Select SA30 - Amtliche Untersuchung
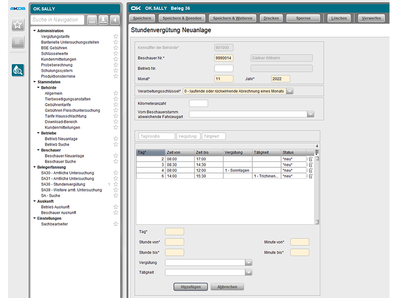Viewport: 398px width, 298px height. 67,173
